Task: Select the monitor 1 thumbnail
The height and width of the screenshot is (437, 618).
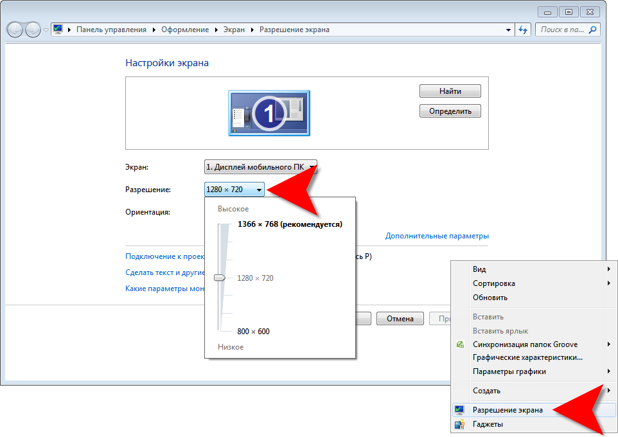Action: [269, 113]
